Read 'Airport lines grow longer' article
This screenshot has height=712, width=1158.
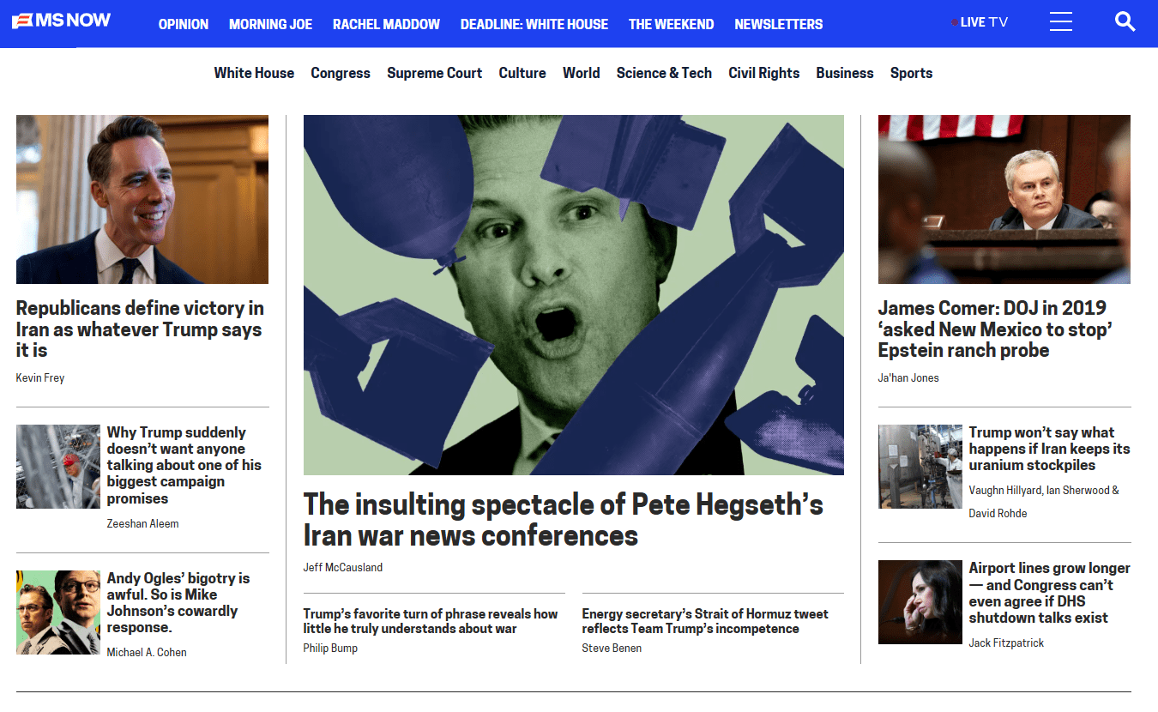click(1049, 593)
